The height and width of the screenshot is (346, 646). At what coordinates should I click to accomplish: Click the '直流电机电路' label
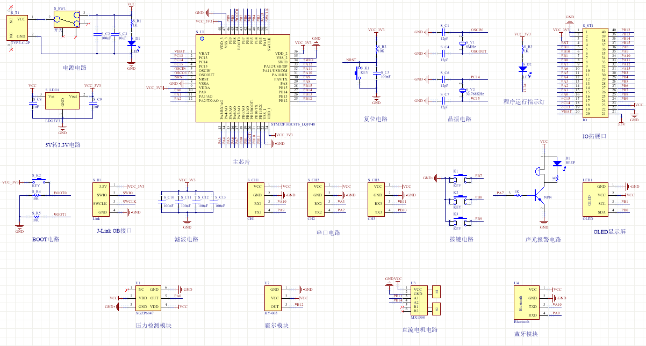click(420, 329)
